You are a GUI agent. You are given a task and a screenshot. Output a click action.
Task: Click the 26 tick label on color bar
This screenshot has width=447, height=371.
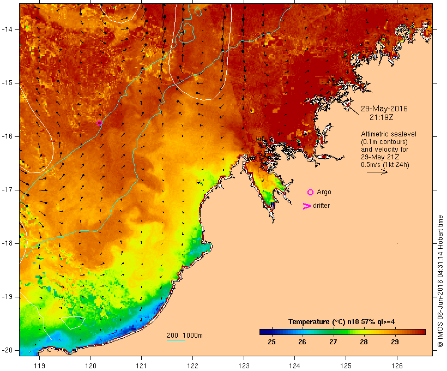302,342
